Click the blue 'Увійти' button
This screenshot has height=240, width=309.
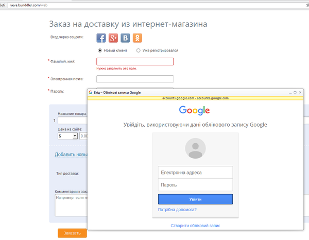tap(195, 199)
